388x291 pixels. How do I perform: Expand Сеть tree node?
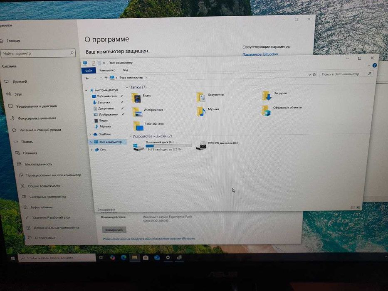point(91,150)
